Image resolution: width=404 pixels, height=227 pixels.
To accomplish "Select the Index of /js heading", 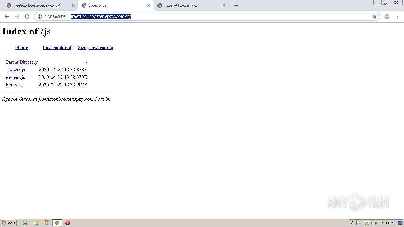I will tap(27, 31).
